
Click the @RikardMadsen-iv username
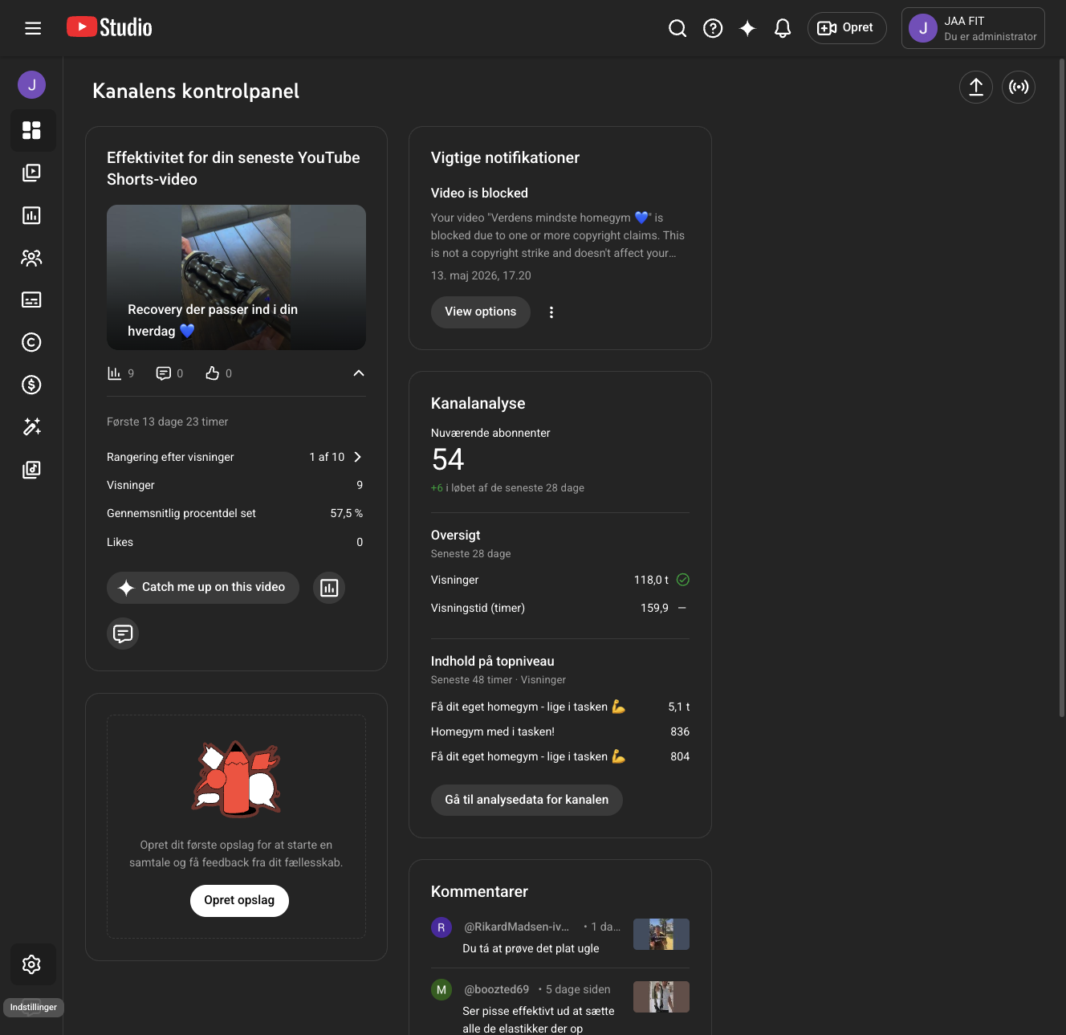pos(516,927)
